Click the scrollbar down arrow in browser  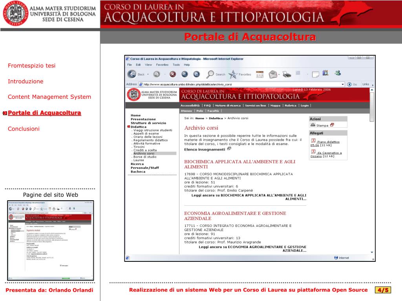[372, 252]
